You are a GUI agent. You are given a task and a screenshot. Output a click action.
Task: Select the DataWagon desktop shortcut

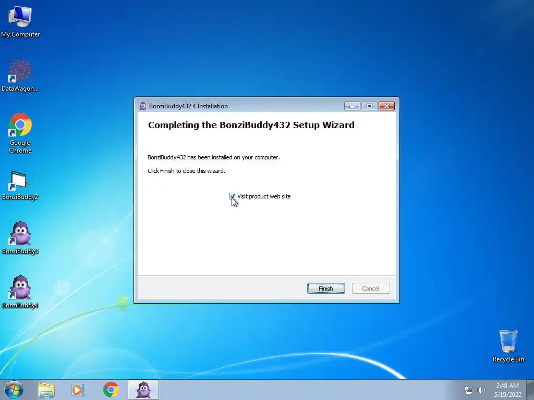pos(20,76)
